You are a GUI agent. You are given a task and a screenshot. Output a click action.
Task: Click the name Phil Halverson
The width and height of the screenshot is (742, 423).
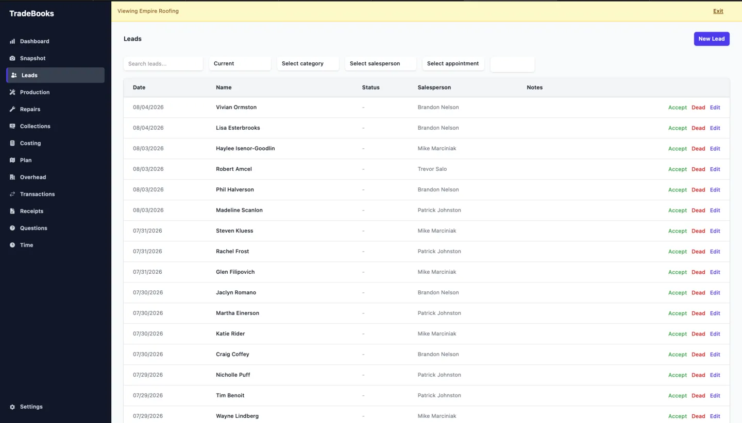pyautogui.click(x=235, y=189)
